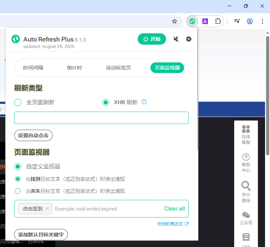Open the 支持的表达式 link
This screenshot has height=247, width=270.
click(173, 224)
